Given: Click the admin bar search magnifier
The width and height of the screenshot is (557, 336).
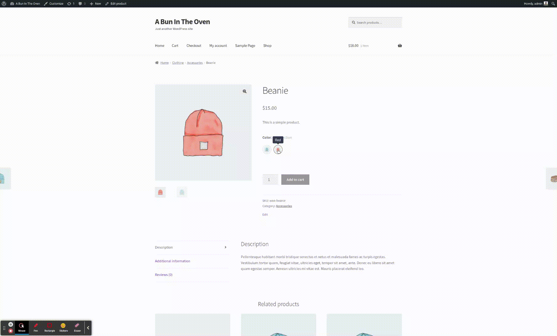Looking at the screenshot, I should (553, 4).
